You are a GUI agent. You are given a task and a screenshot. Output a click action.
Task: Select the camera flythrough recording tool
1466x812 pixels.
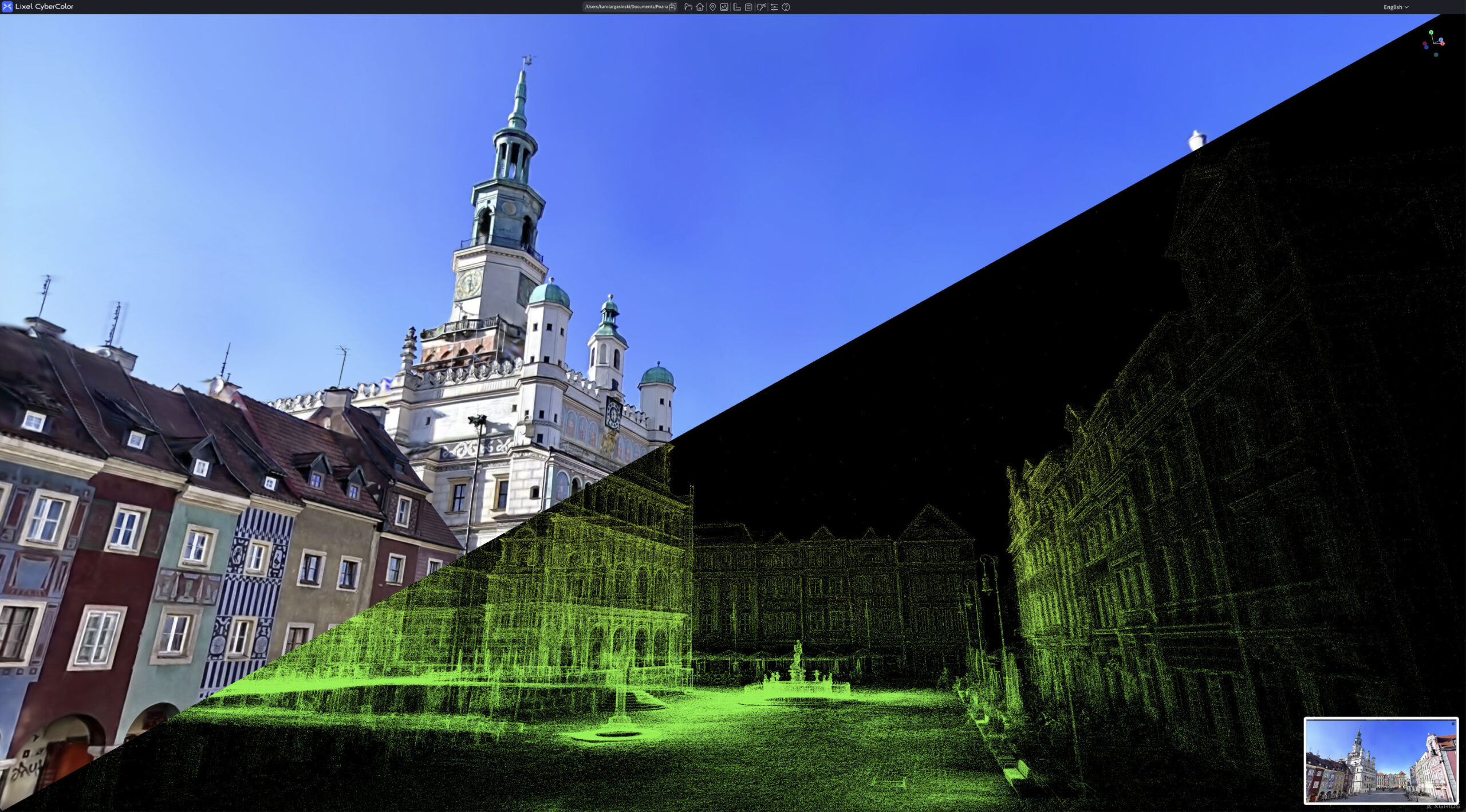pyautogui.click(x=761, y=7)
